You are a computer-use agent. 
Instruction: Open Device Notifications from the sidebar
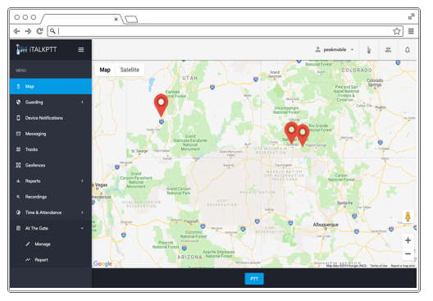coord(51,118)
